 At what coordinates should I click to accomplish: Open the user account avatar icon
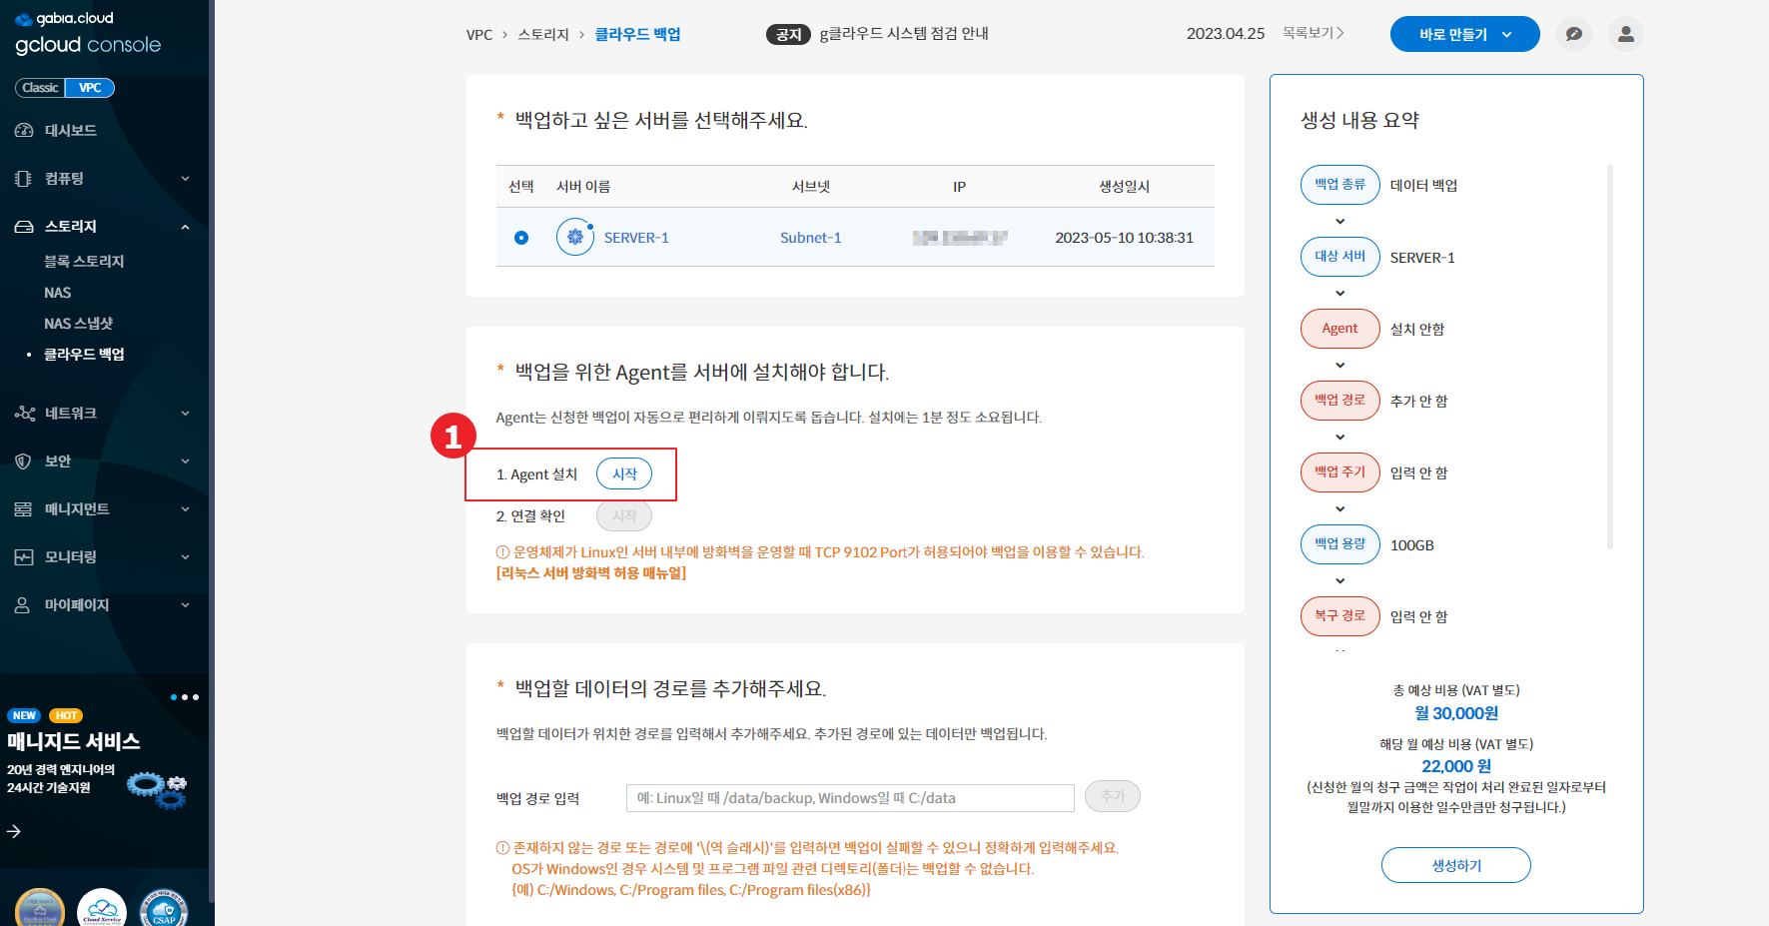[1626, 34]
